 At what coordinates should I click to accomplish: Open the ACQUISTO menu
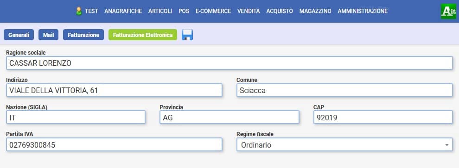click(x=280, y=11)
